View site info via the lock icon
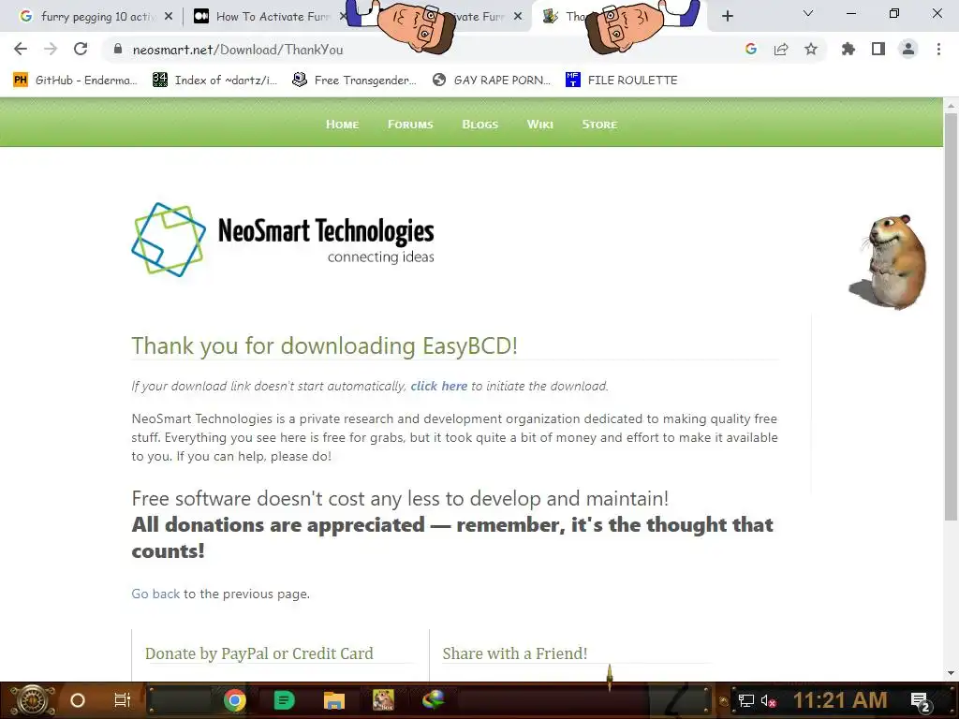 point(118,50)
